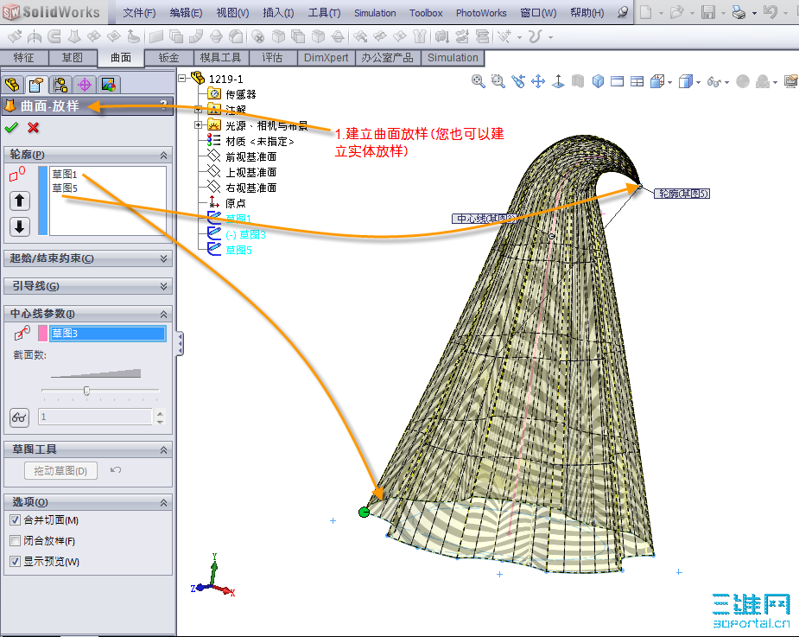Switch to the PropertyManager tab icon
The width and height of the screenshot is (799, 637).
click(x=35, y=85)
